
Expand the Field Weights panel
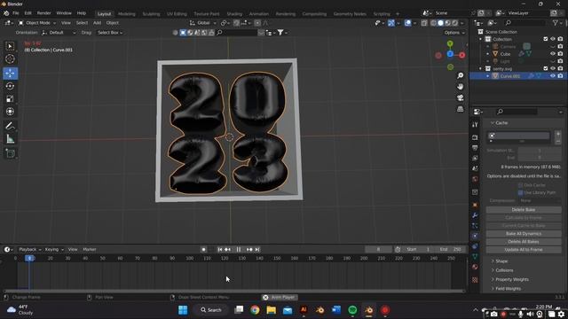(506, 289)
